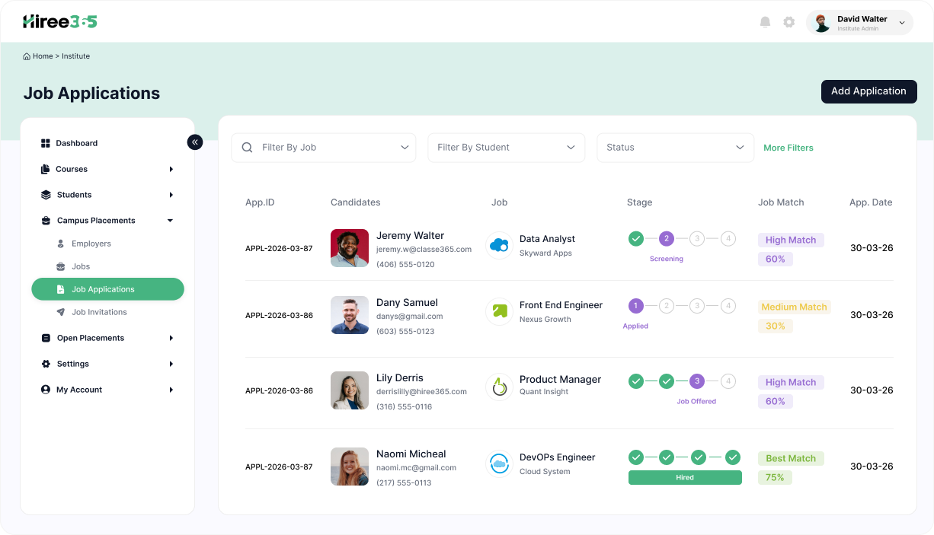Click the Add Application button
This screenshot has height=535, width=934.
click(868, 91)
